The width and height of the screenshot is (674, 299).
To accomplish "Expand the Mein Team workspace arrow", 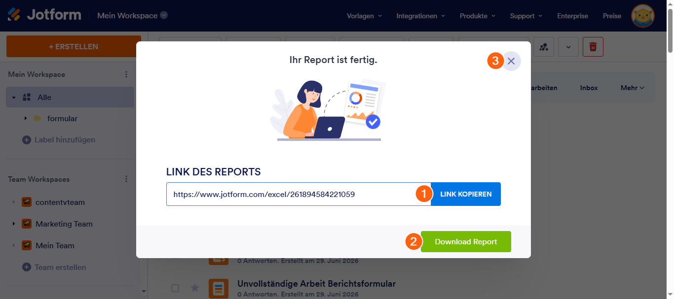I will click(13, 245).
